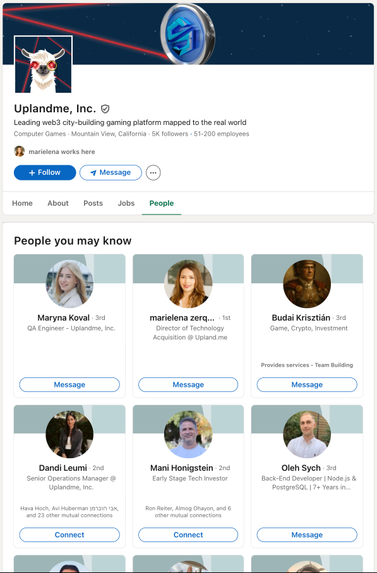Open the Uplandme llama company logo

coord(43,64)
